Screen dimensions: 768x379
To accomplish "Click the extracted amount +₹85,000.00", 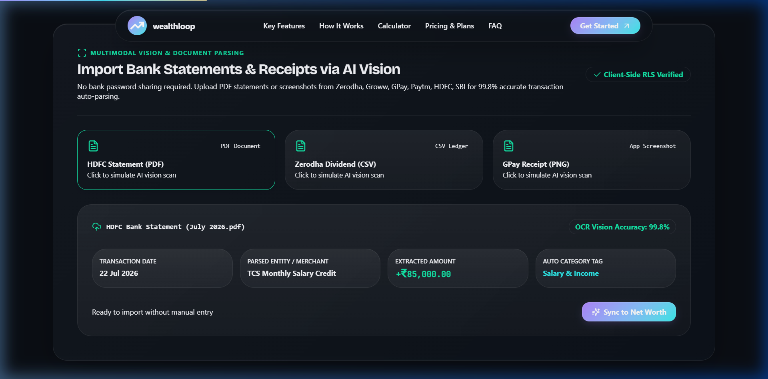I will 423,274.
